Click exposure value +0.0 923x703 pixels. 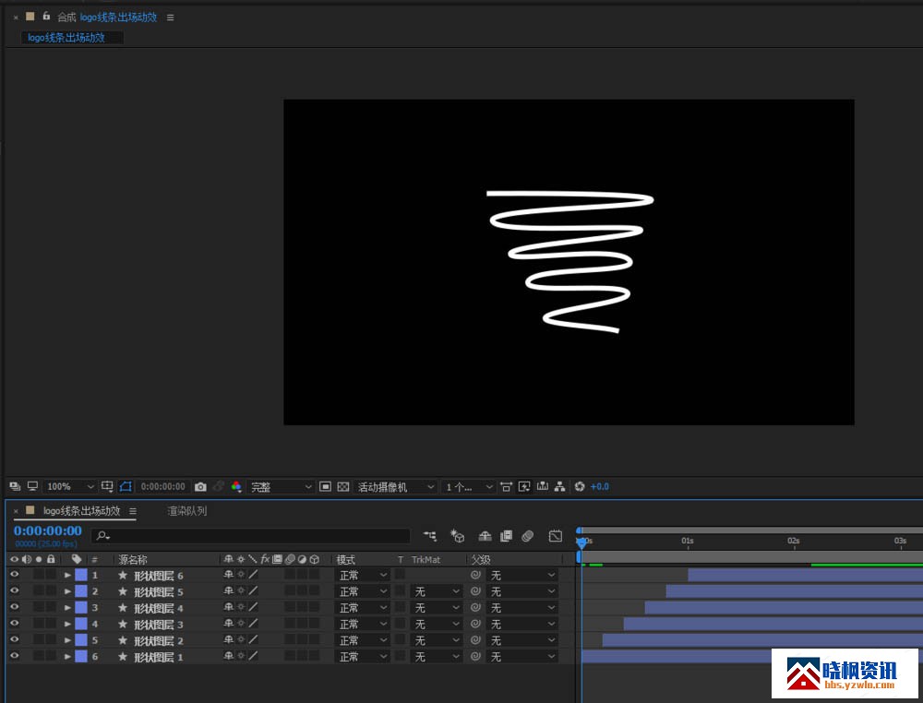pos(600,486)
